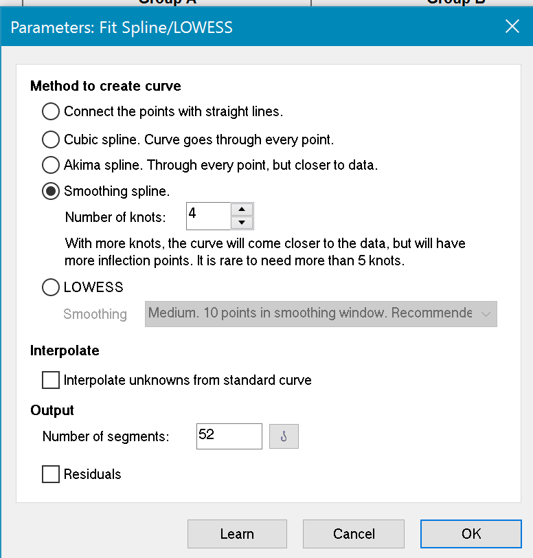Cancel the spline parameters dialog
533x558 pixels.
click(x=353, y=533)
